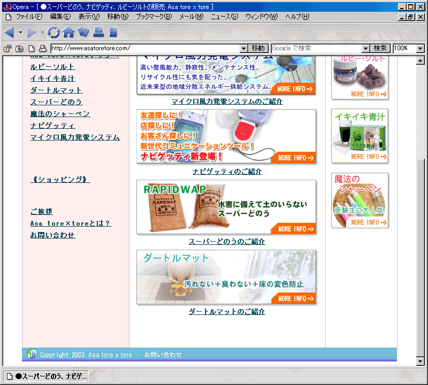This screenshot has width=428, height=385.
Task: Open the マイクロ風力発電システムのご紹介 caption link
Action: (x=227, y=102)
